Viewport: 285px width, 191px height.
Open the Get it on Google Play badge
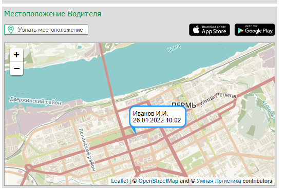click(x=255, y=30)
